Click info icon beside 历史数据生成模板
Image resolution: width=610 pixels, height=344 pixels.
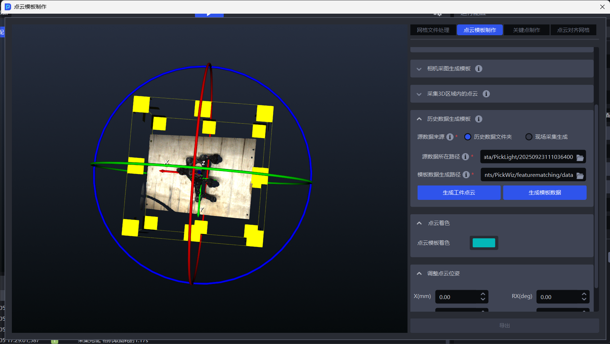click(x=478, y=119)
